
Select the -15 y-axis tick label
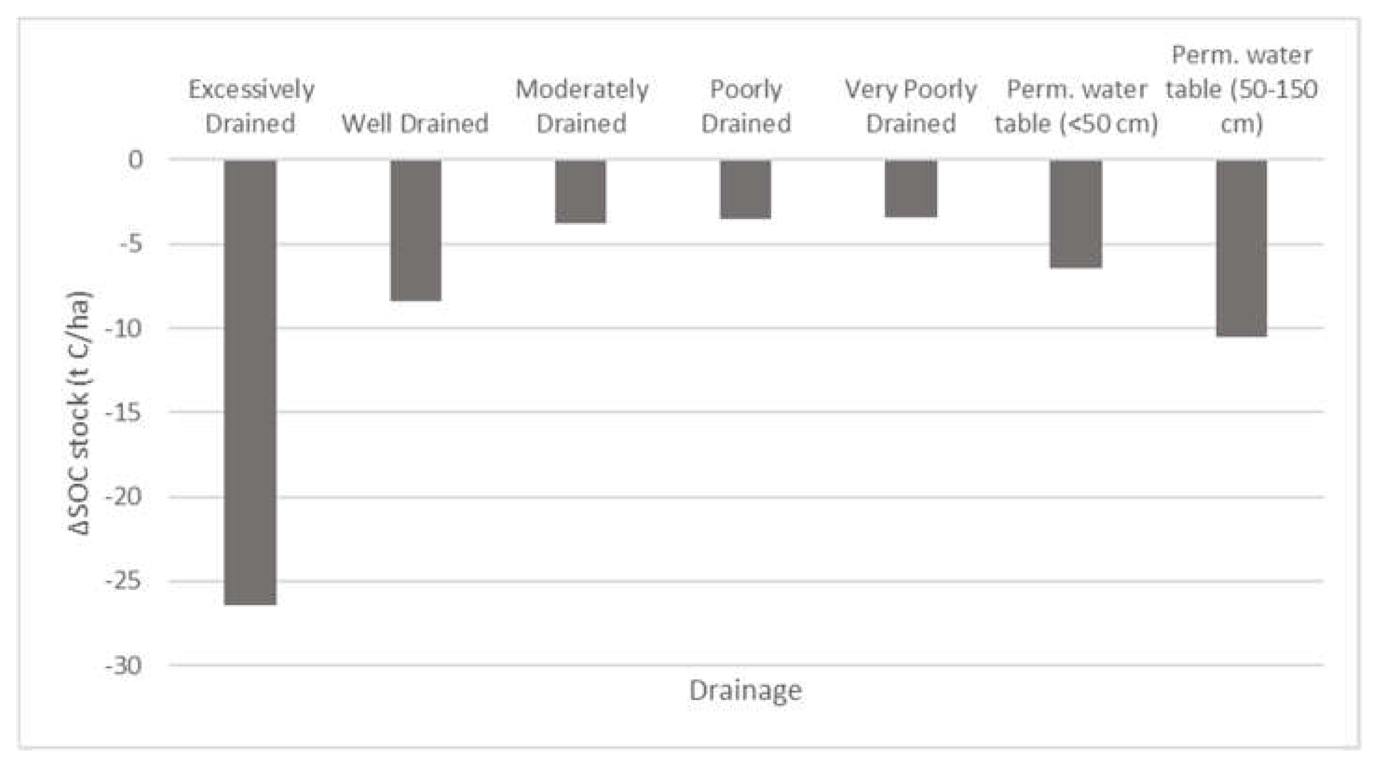click(124, 413)
